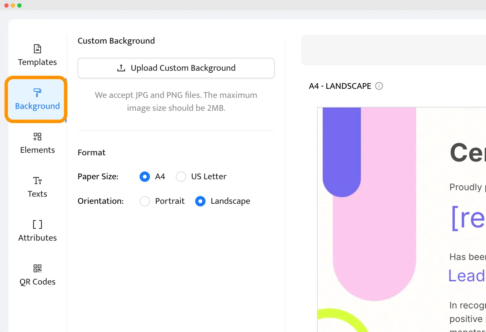Open the QR Codes sidebar section
Screen dimensions: 486x332
[x=37, y=275]
